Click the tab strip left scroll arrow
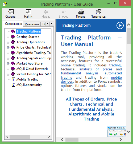Viewport: 133px width, 144px height. click(48, 24)
